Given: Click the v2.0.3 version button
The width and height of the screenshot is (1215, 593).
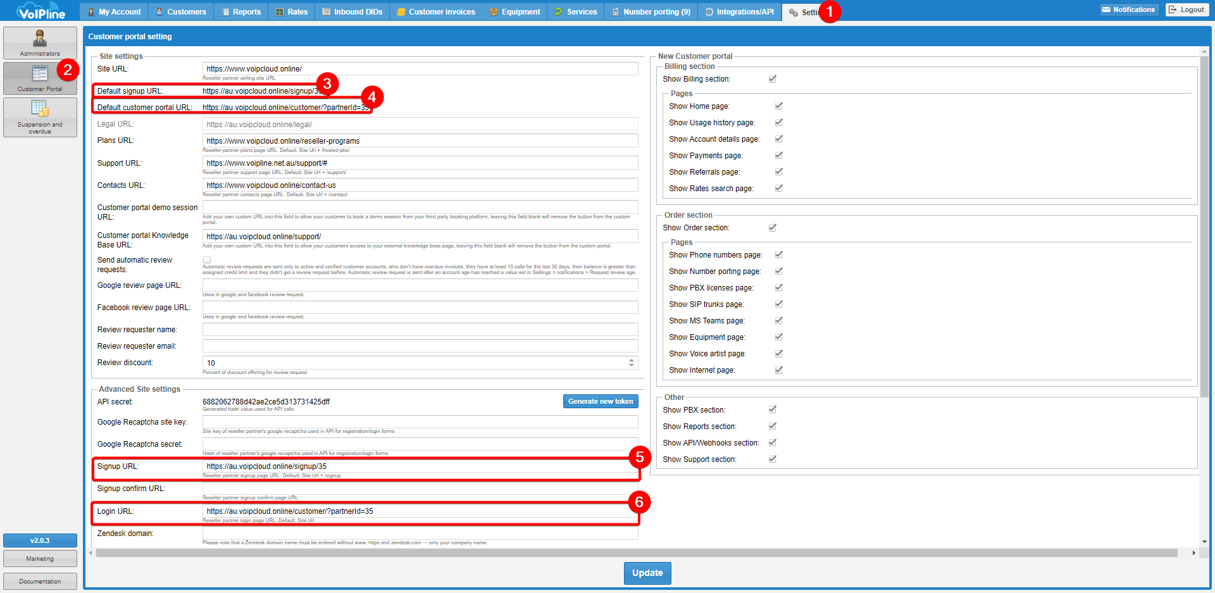Looking at the screenshot, I should pos(40,540).
